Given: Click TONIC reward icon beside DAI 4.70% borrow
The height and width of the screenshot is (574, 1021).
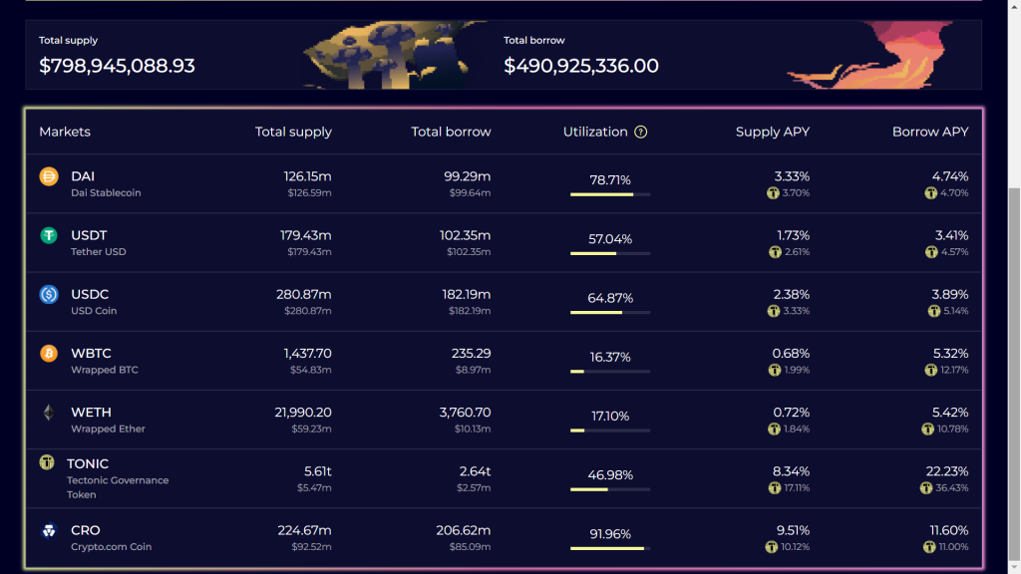Looking at the screenshot, I should (x=931, y=192).
